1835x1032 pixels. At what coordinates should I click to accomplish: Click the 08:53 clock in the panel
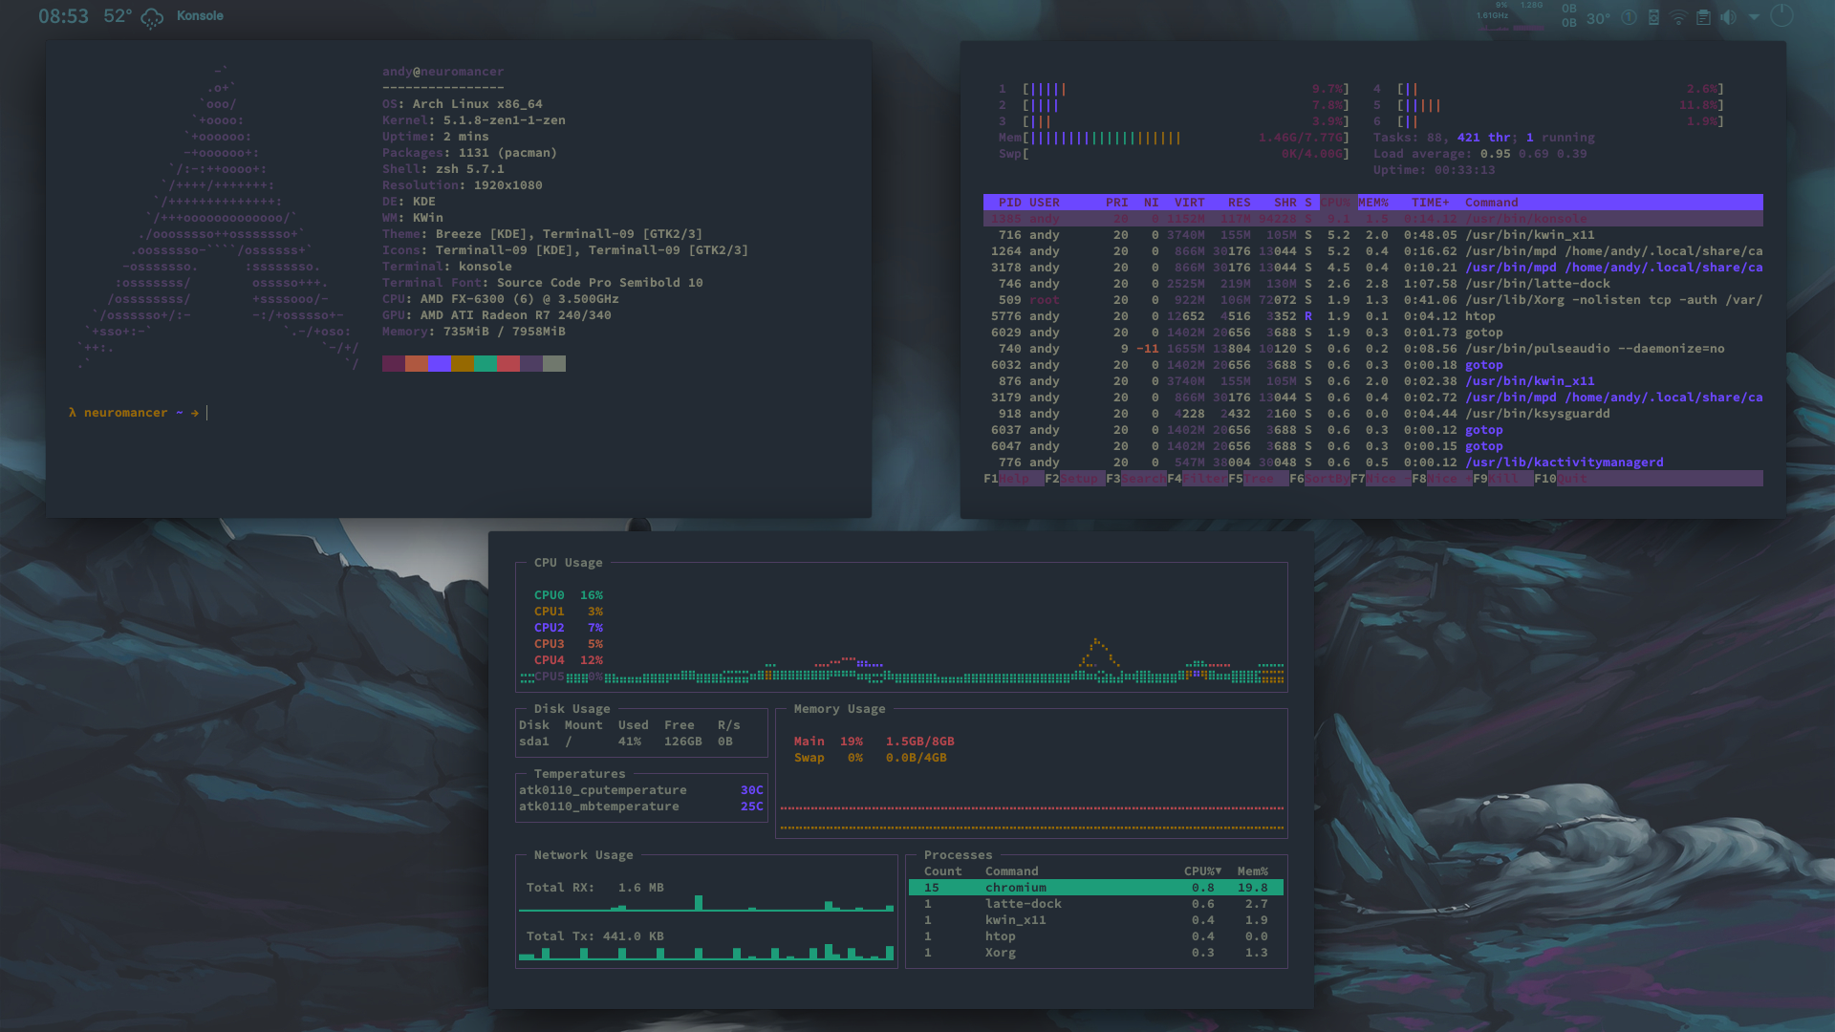click(63, 16)
